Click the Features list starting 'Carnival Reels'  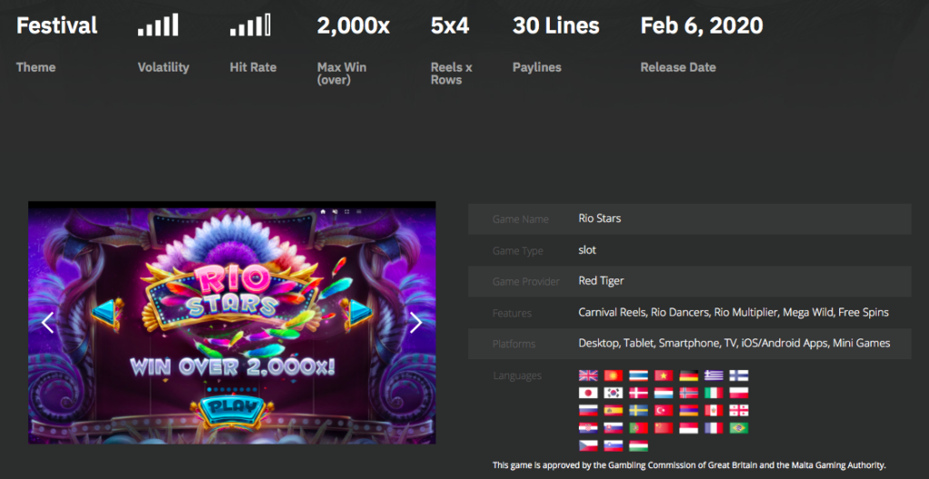pos(733,312)
